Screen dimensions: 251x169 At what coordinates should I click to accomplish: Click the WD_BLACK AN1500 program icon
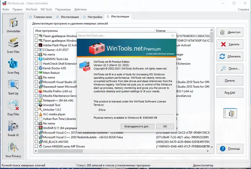click(x=40, y=142)
